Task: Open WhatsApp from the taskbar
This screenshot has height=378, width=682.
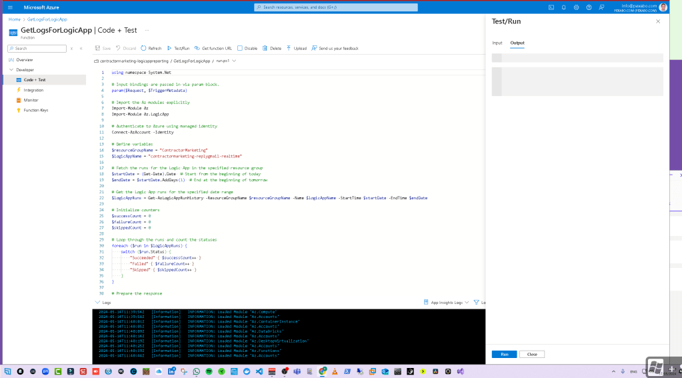Action: pyautogui.click(x=197, y=371)
